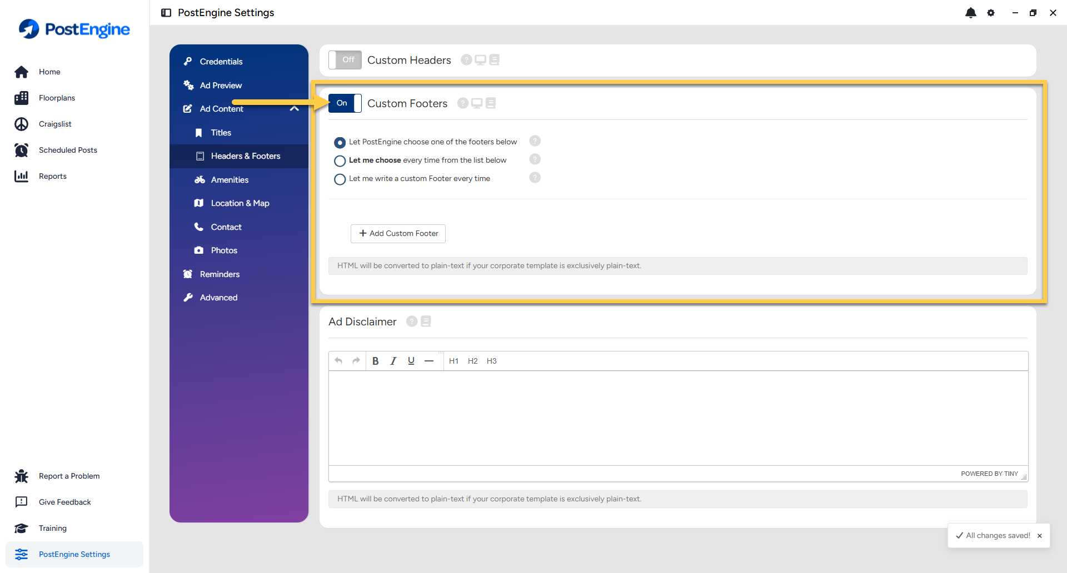Open the Photos settings page
The image size is (1067, 573).
click(239, 250)
